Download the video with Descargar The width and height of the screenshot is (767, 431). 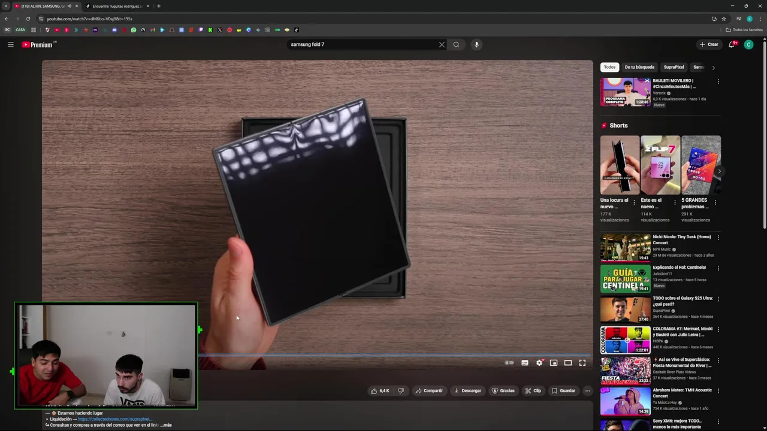coord(467,391)
